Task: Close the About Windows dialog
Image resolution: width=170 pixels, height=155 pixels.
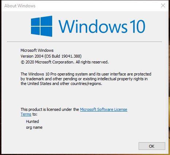Action: pyautogui.click(x=163, y=5)
